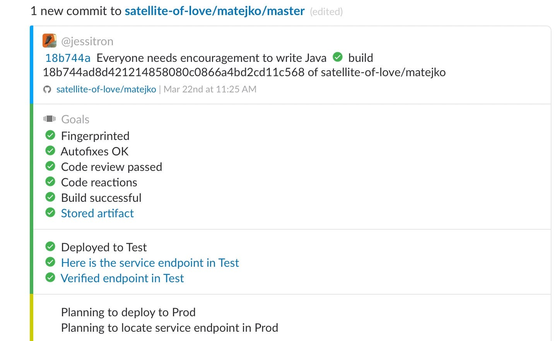Click the Fingerprinted green check icon
This screenshot has width=555, height=341.
coord(50,135)
